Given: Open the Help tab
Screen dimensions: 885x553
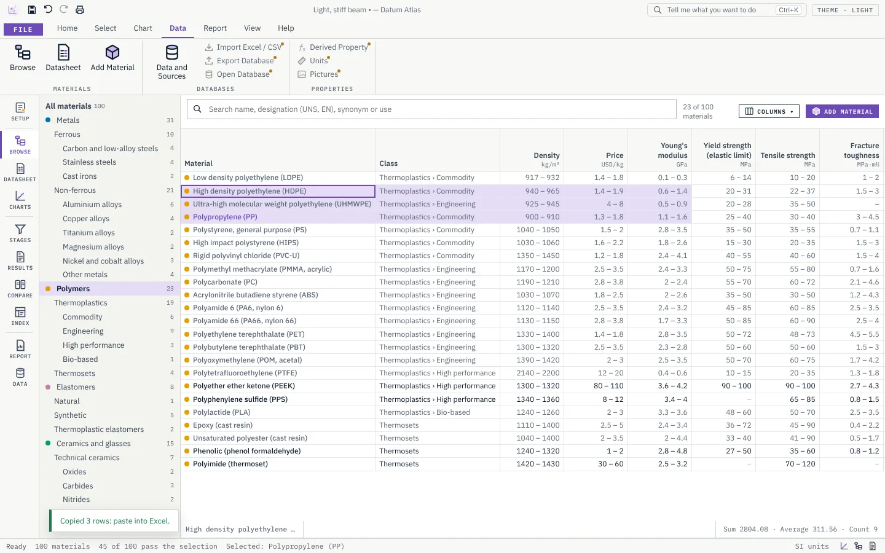Looking at the screenshot, I should (x=286, y=28).
